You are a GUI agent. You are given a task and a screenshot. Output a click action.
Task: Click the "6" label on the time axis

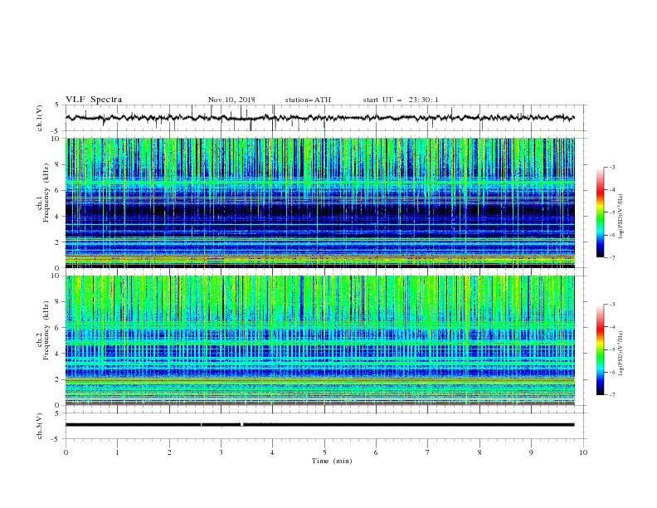coord(376,452)
